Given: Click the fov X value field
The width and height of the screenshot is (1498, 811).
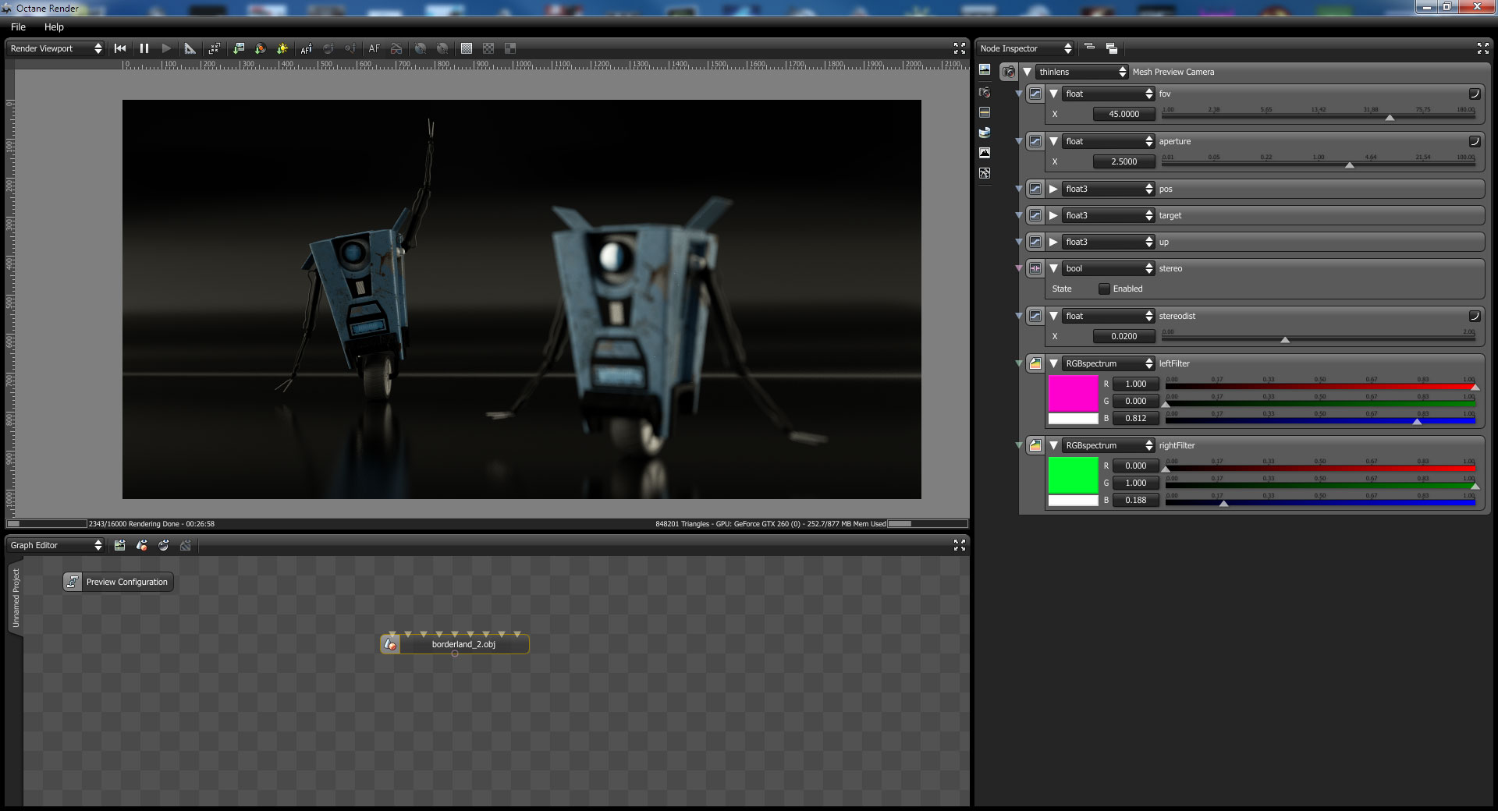Looking at the screenshot, I should pos(1123,114).
